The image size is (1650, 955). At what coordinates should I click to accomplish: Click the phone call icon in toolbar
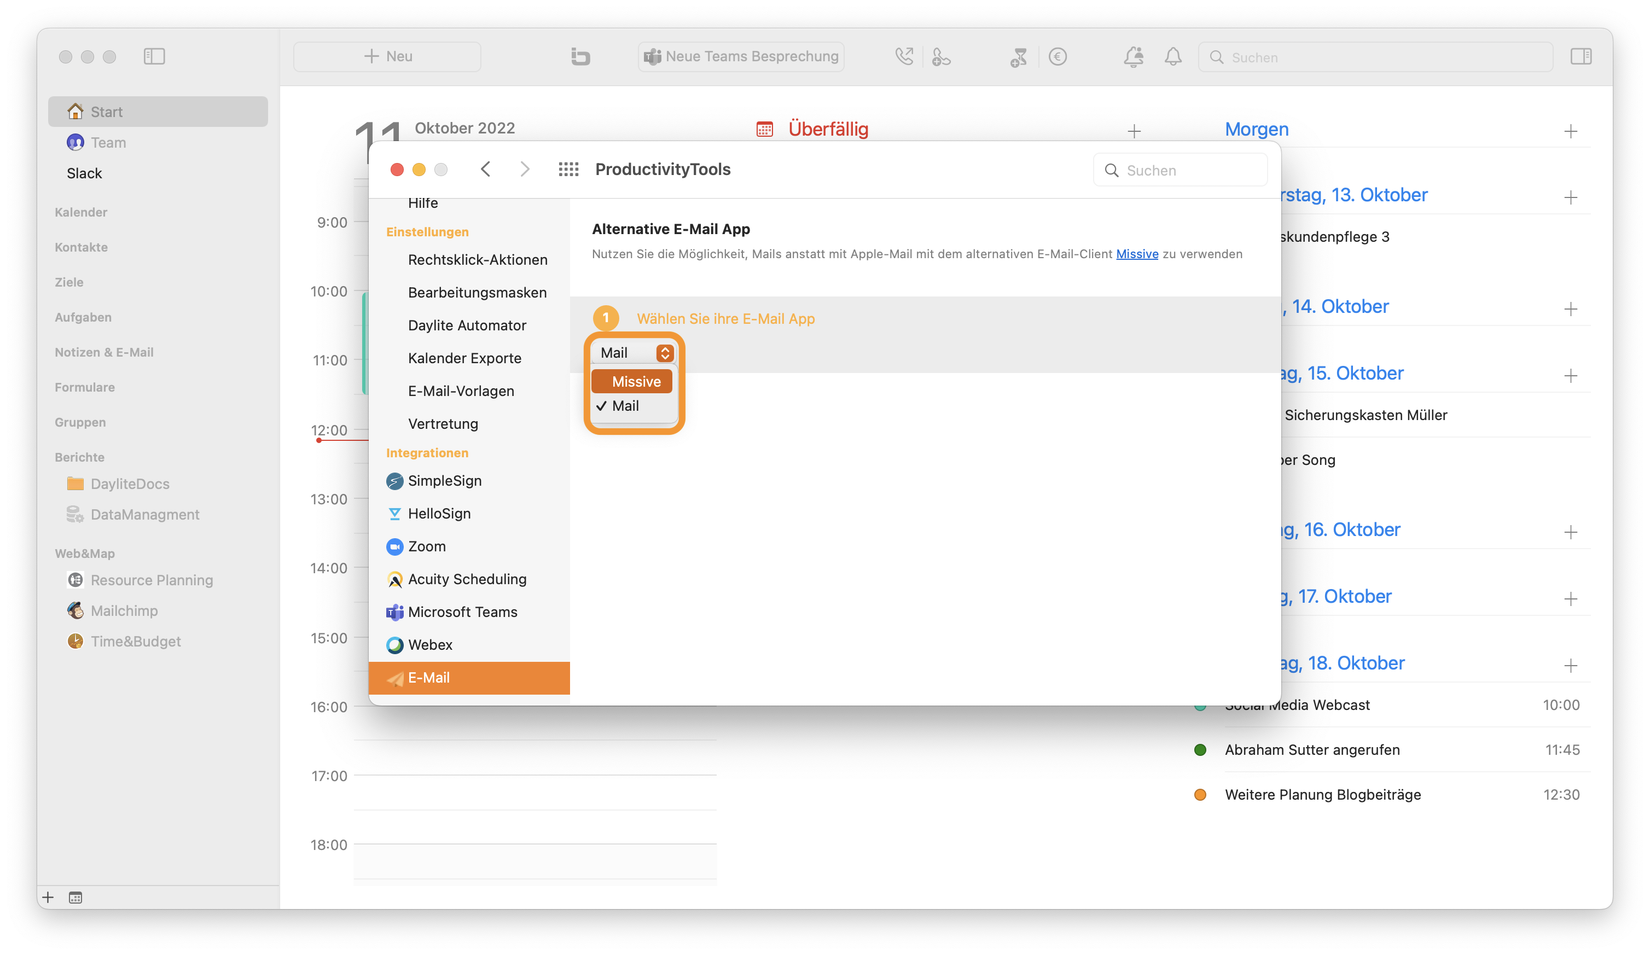pyautogui.click(x=904, y=56)
